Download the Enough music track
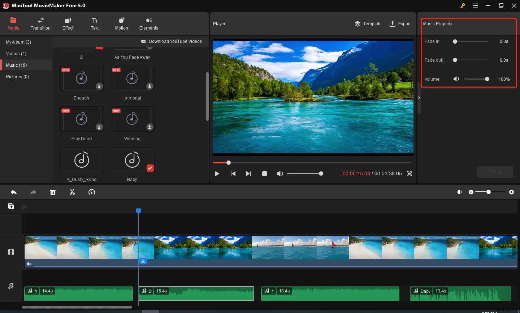The width and height of the screenshot is (520, 313). (x=99, y=86)
